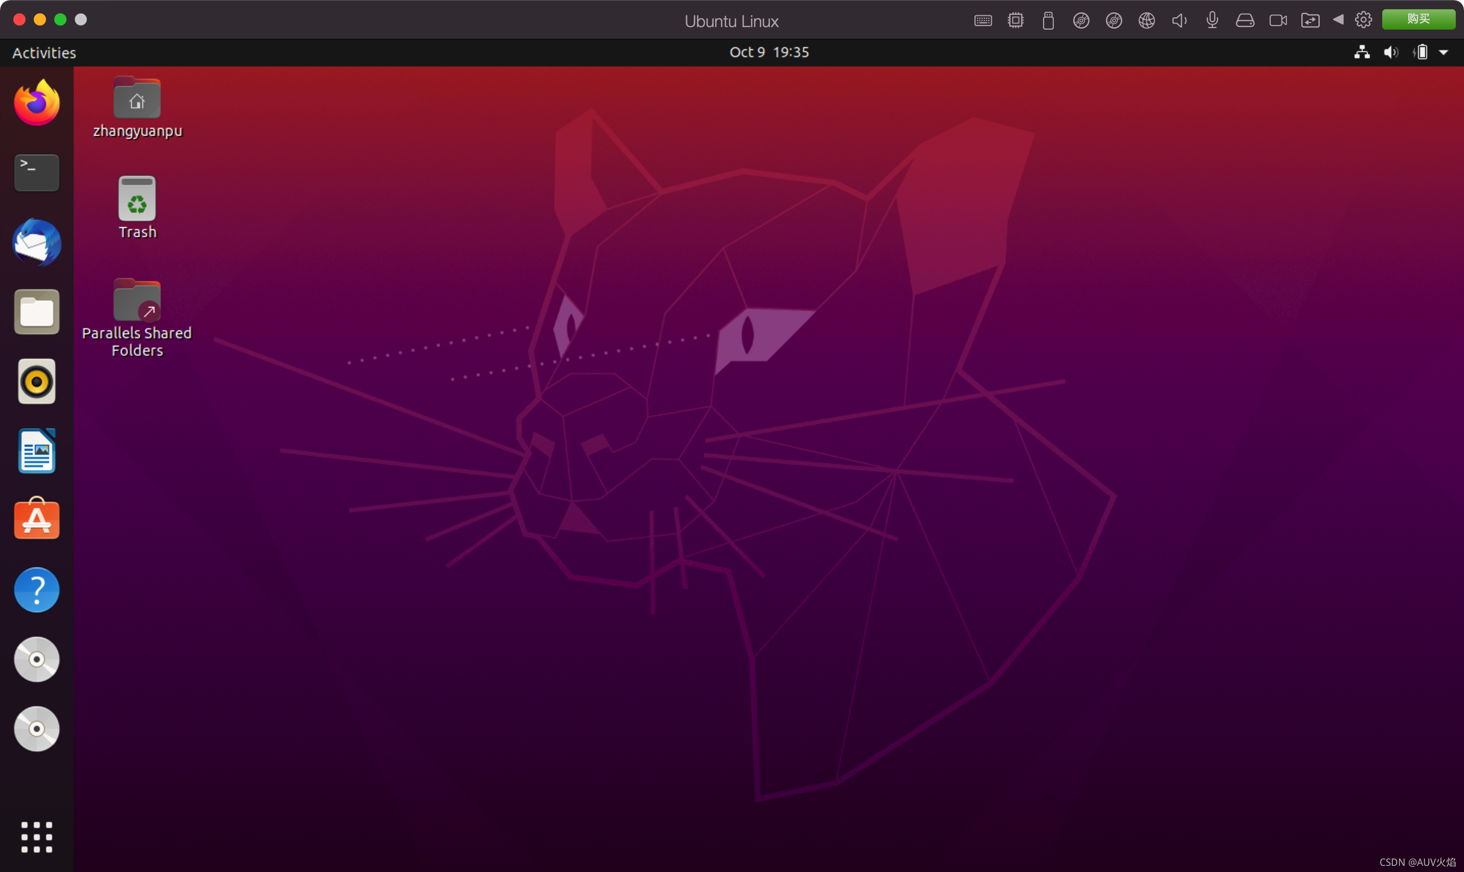Click the first mounted disc icon in the dock
Viewport: 1464px width, 872px height.
pyautogui.click(x=36, y=659)
